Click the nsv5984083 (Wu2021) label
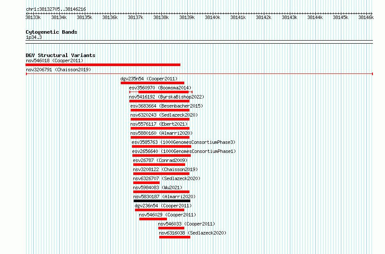 click(x=157, y=187)
